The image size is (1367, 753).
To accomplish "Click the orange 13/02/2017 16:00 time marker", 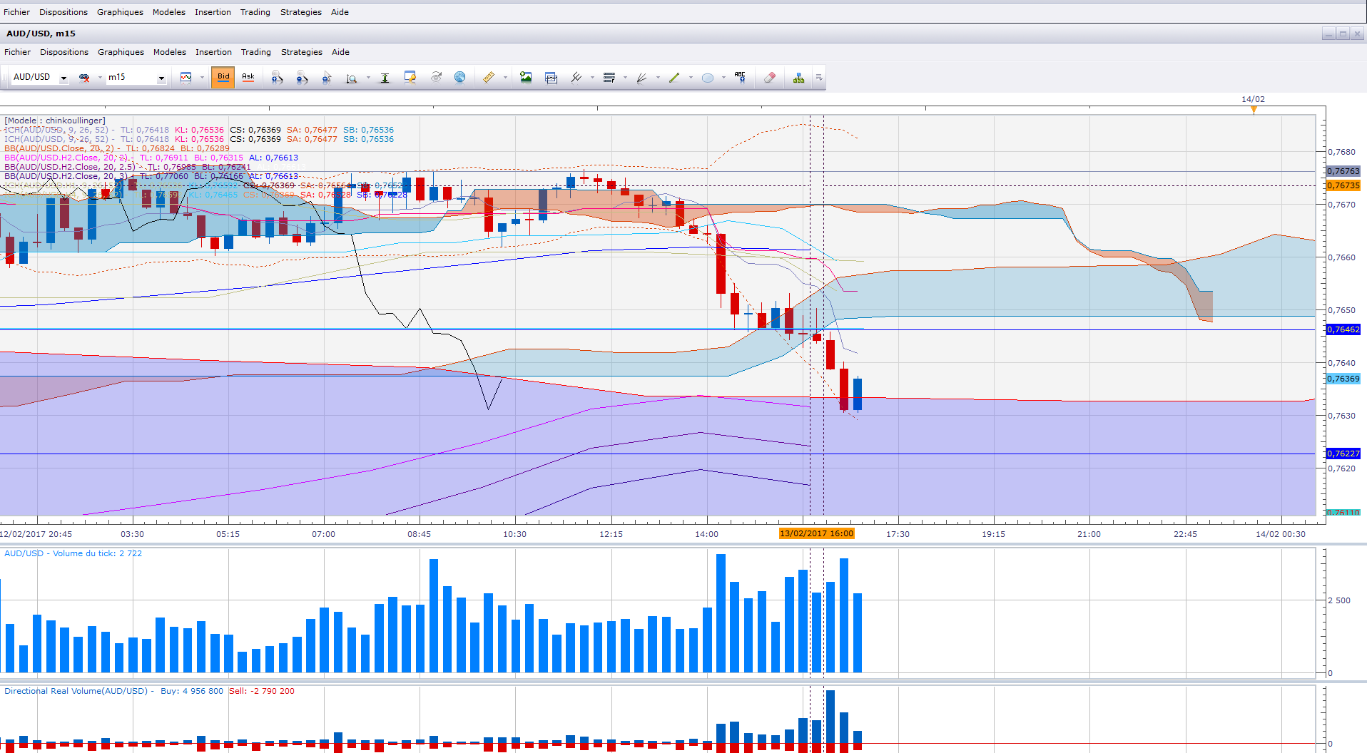I will (x=816, y=533).
